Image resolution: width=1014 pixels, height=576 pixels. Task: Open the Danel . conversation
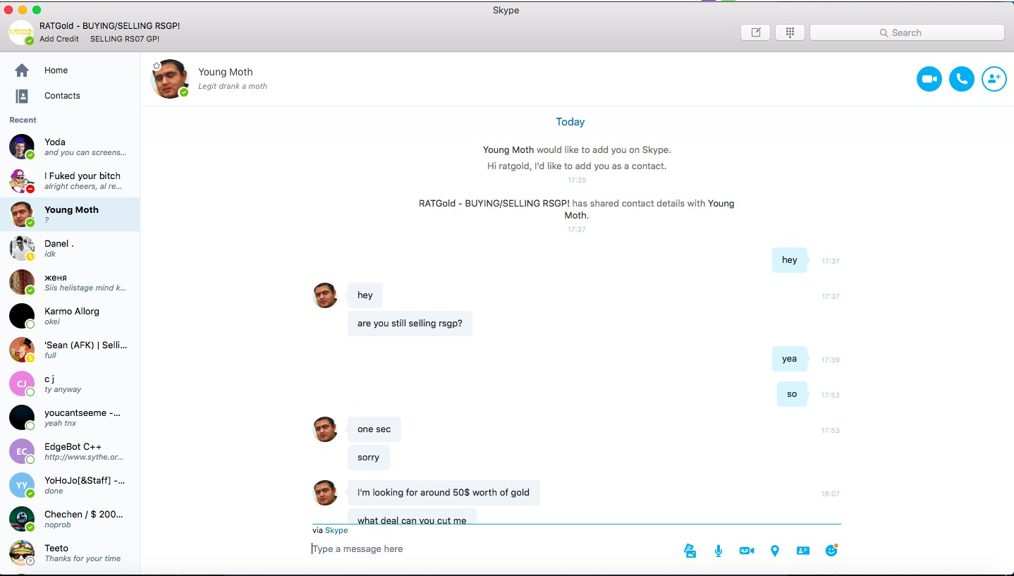point(70,248)
